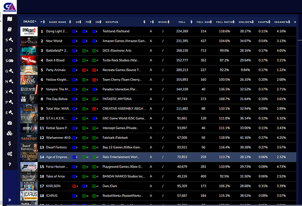The width and height of the screenshot is (302, 206).
Task: Open the settings gears sidebar icon
Action: [10, 154]
